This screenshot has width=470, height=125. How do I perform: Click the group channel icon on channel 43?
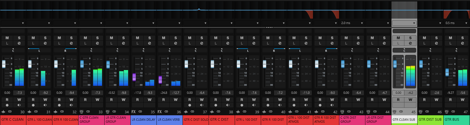(x=342, y=112)
